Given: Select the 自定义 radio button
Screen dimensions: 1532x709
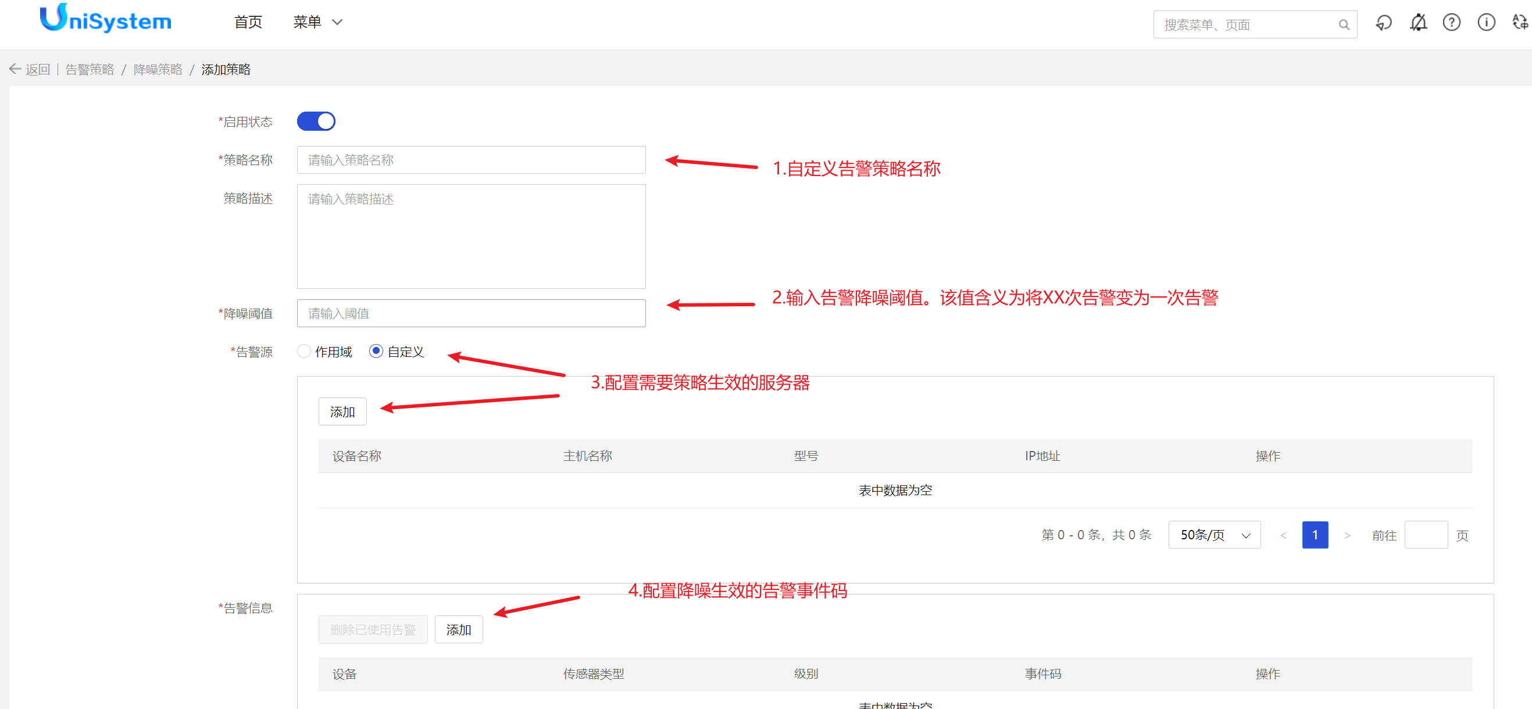Looking at the screenshot, I should (x=376, y=351).
